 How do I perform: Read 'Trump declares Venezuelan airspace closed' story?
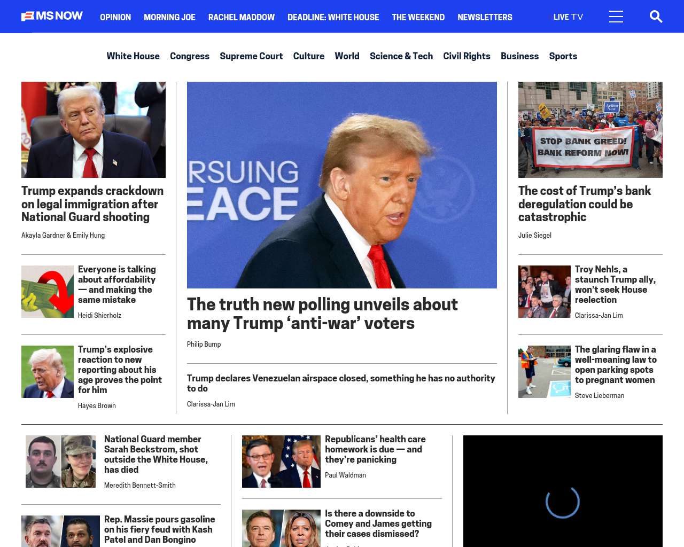pyautogui.click(x=341, y=383)
